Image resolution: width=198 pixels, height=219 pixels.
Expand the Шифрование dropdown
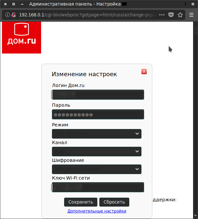pos(96,169)
